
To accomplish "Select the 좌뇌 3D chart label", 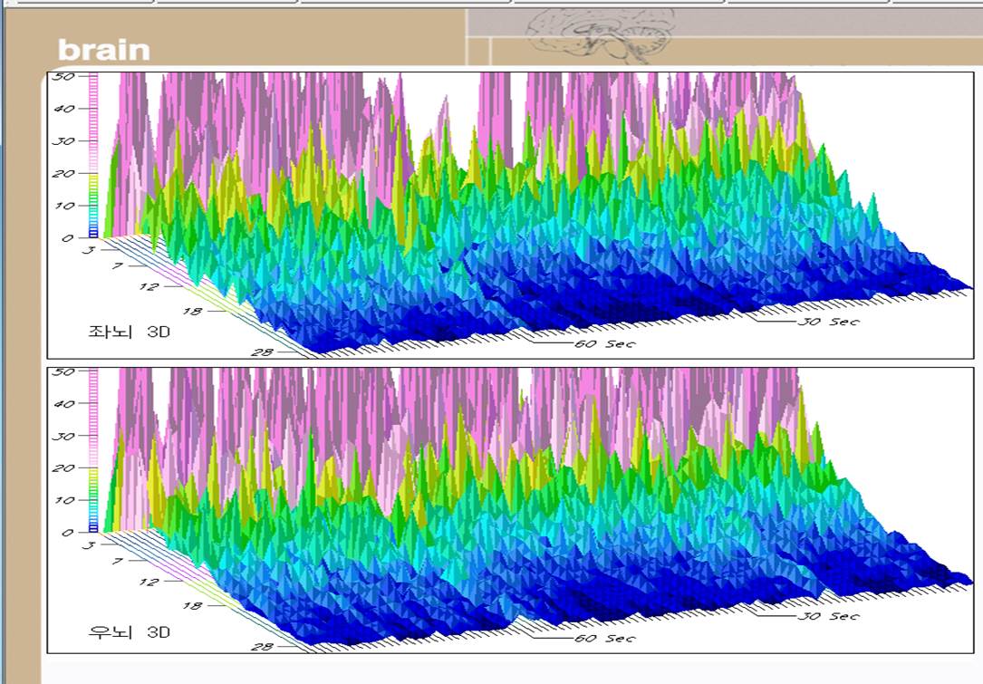I will (129, 332).
